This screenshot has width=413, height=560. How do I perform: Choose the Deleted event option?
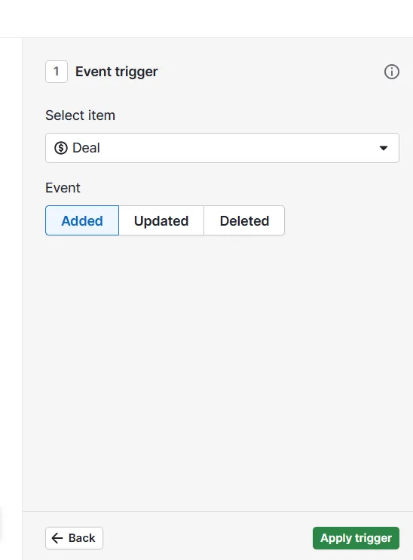click(244, 220)
